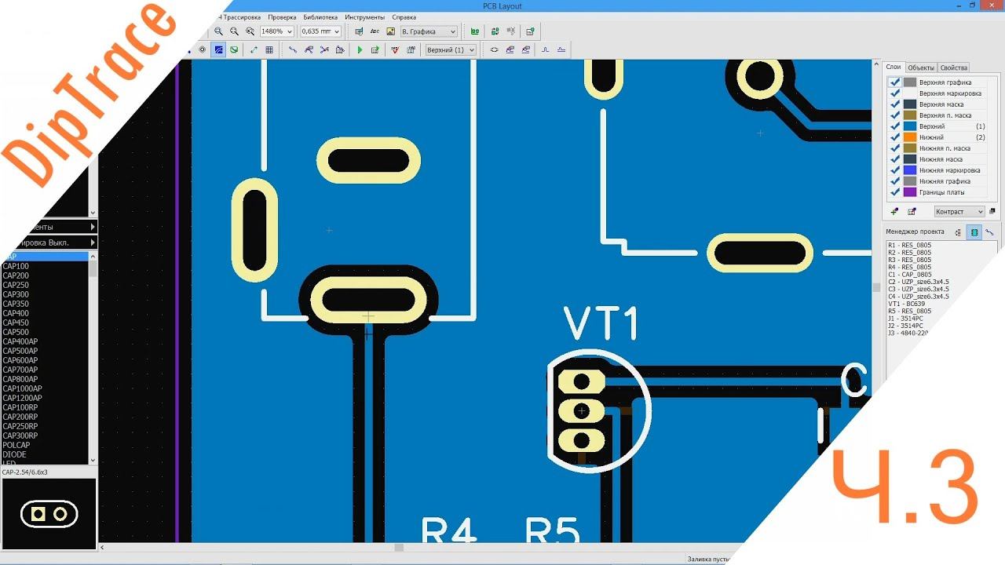Click the add layer icon below layers list
1005x565 pixels.
tap(894, 211)
